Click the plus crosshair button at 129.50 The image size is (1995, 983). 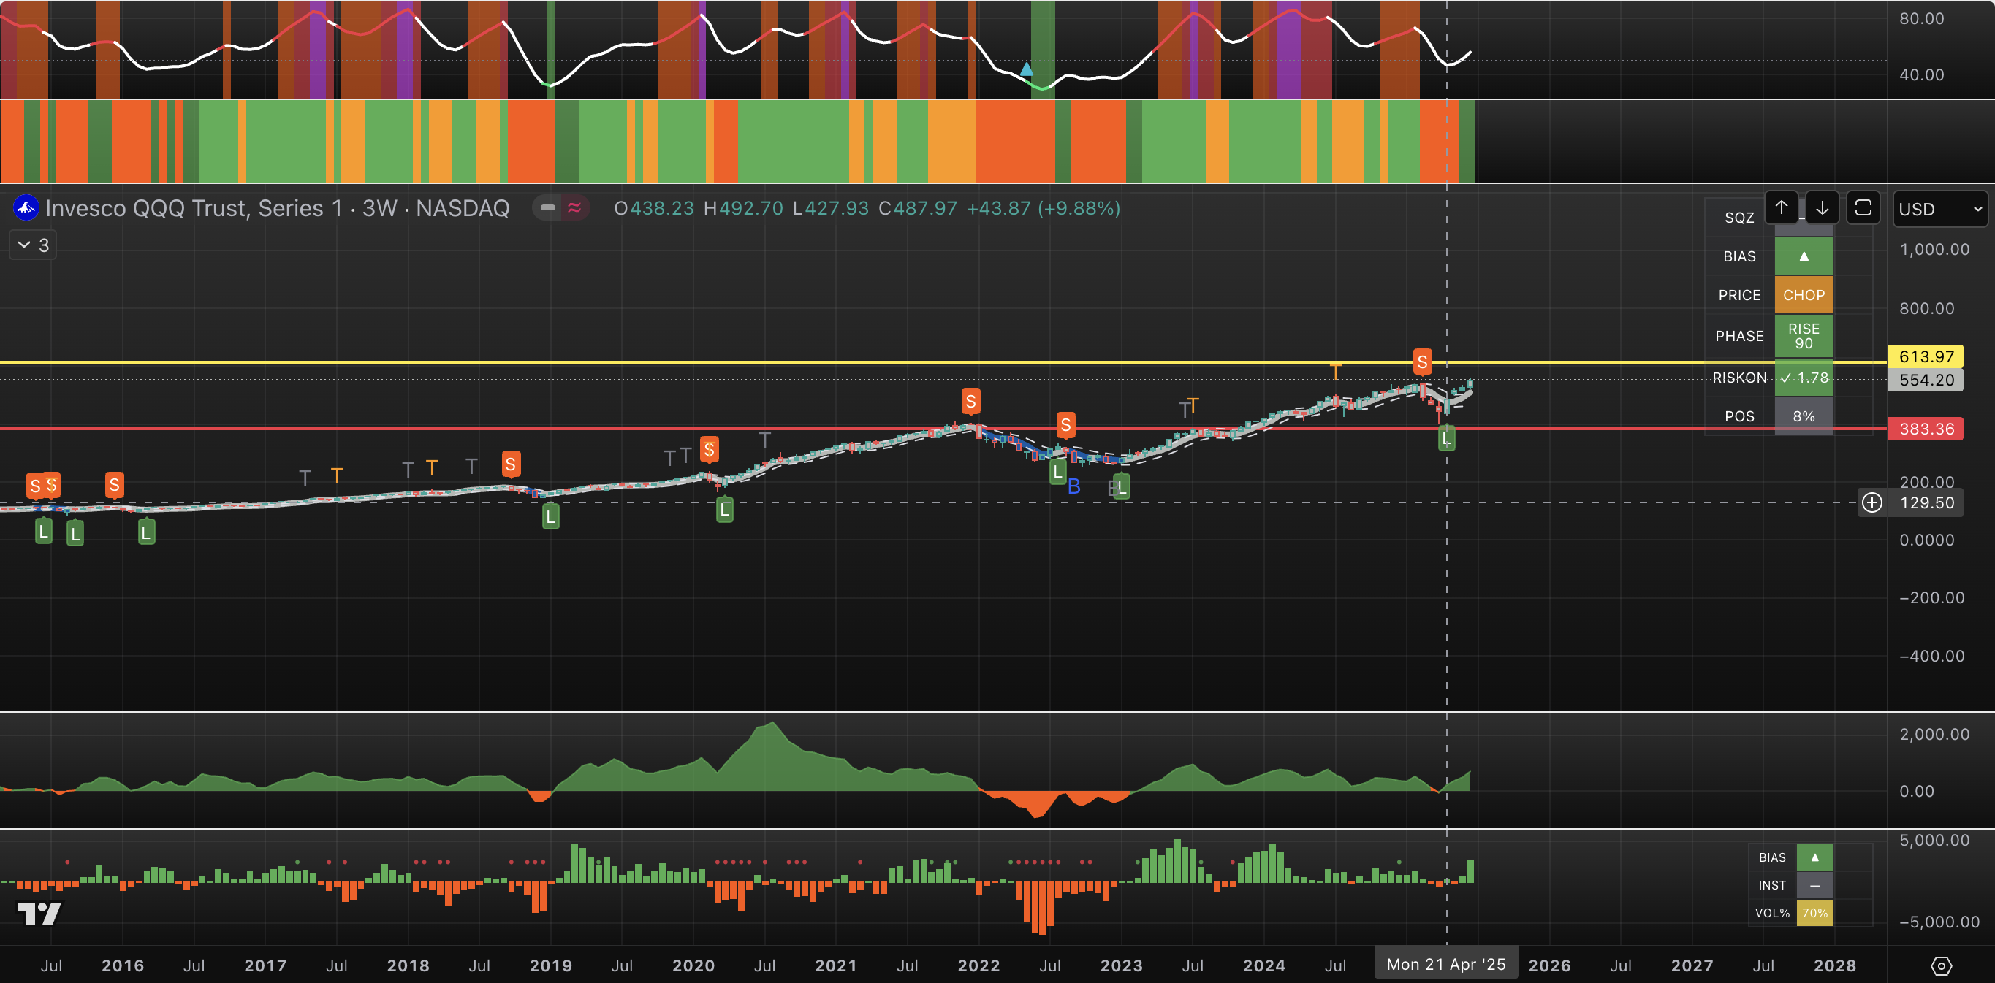[x=1871, y=503]
